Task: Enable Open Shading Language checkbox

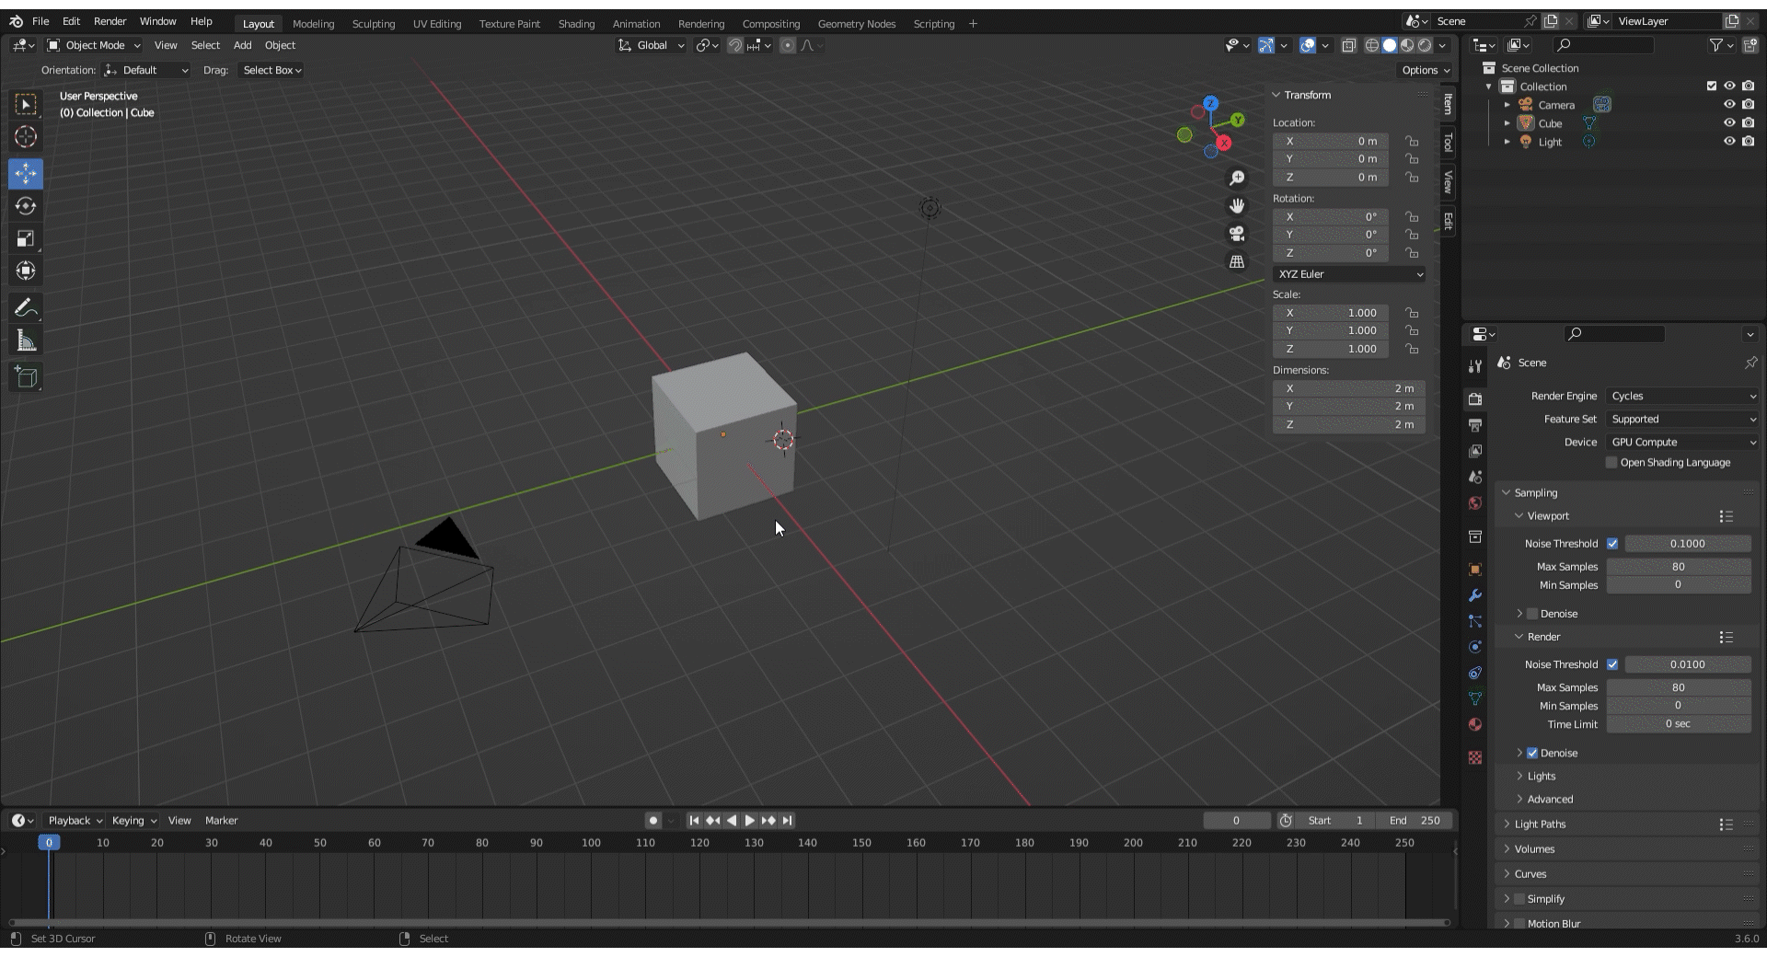Action: (1611, 463)
